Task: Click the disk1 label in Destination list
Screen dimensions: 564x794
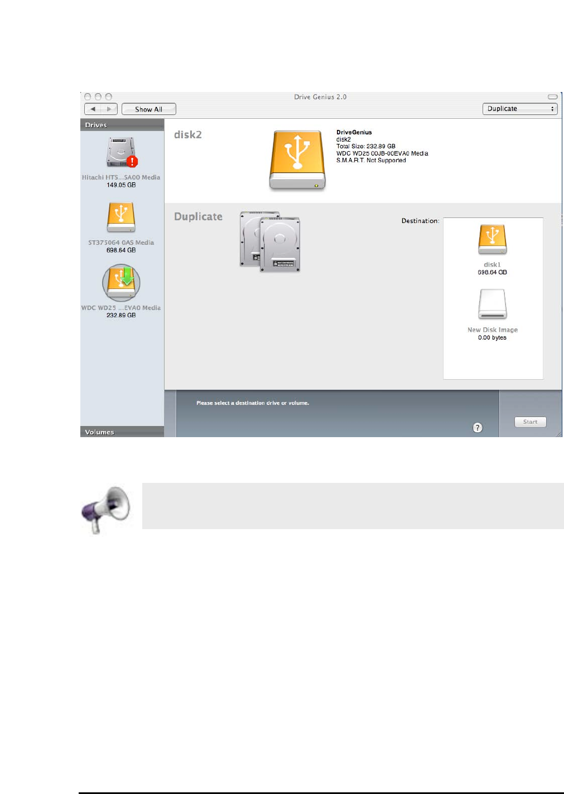Action: (492, 265)
